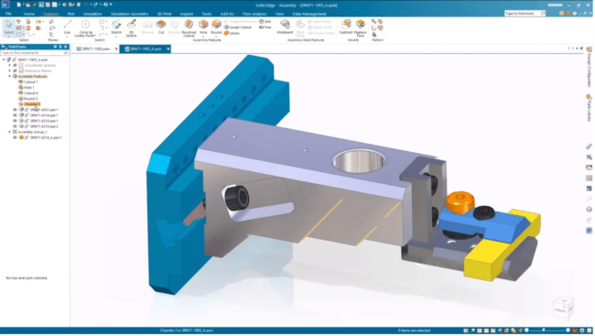
Task: Click the Help question mark icon
Action: [x=575, y=14]
